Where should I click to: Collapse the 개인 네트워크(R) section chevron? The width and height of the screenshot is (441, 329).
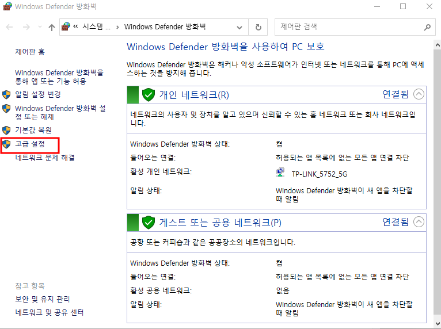[x=419, y=94]
